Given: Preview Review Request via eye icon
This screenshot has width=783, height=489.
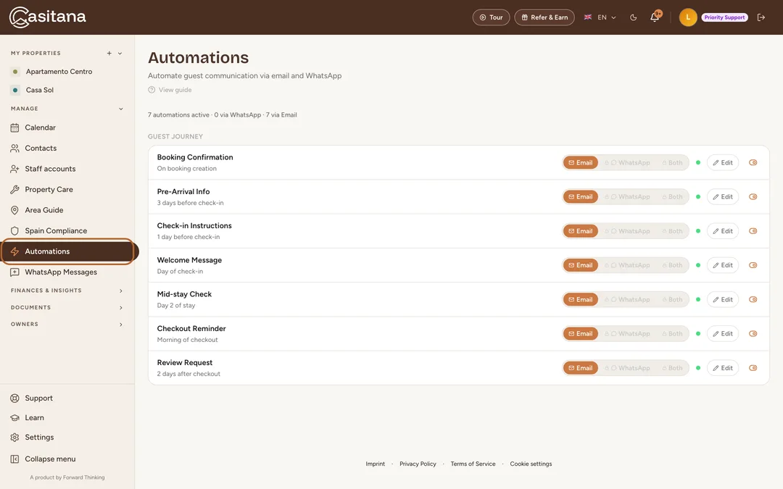Looking at the screenshot, I should tap(753, 368).
